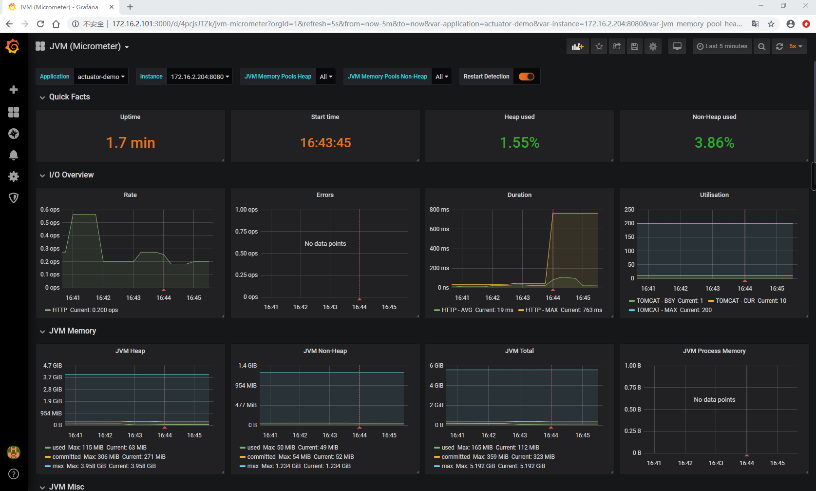Save the dashboard with the save icon

[x=634, y=46]
